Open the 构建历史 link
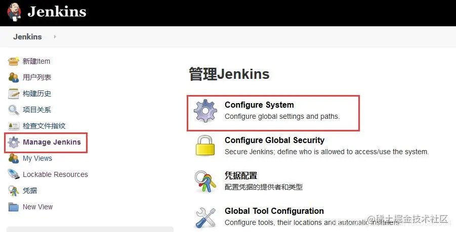Image resolution: width=456 pixels, height=232 pixels. [x=37, y=94]
